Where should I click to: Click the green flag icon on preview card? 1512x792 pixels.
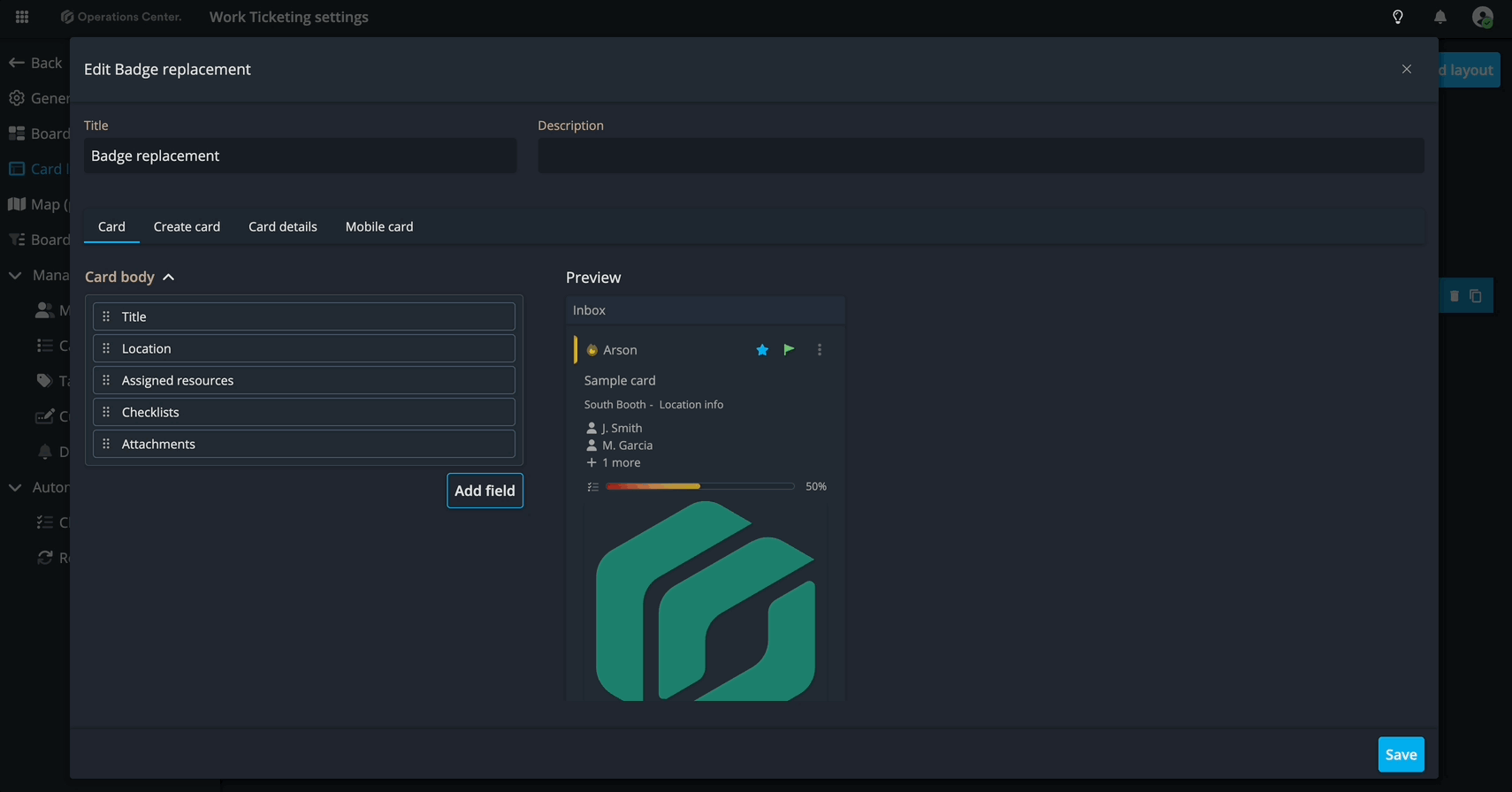(x=790, y=349)
